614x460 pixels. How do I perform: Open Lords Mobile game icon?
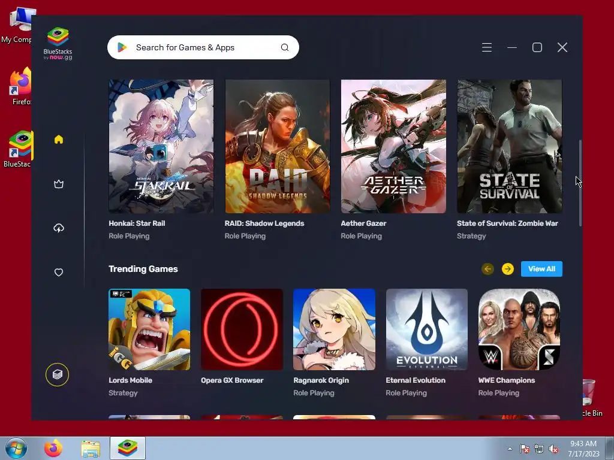149,329
